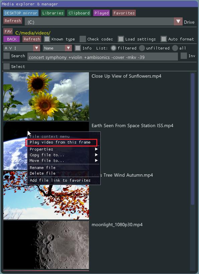199x274 pixels.
Task: Enable the Check codec checkbox
Action: coord(83,39)
